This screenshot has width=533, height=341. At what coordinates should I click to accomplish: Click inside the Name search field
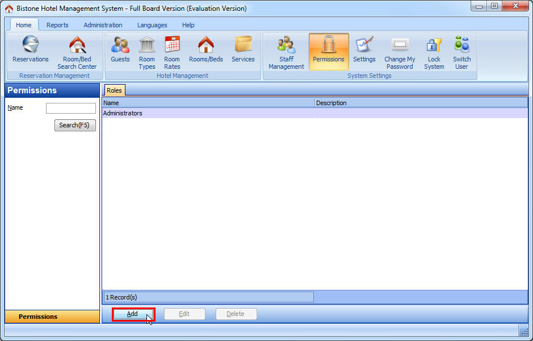(x=71, y=108)
